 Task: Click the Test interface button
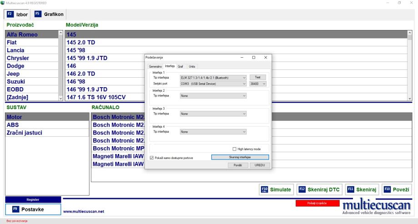(258, 77)
